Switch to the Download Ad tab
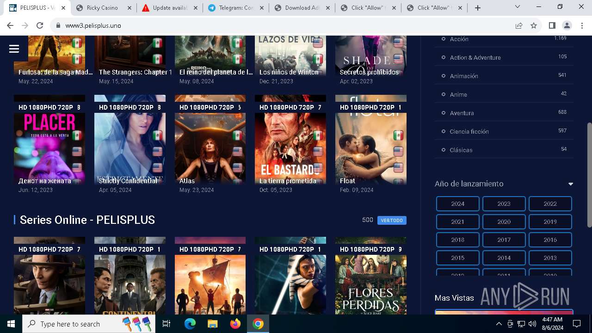Screen dimensions: 592x333 pos(301,8)
